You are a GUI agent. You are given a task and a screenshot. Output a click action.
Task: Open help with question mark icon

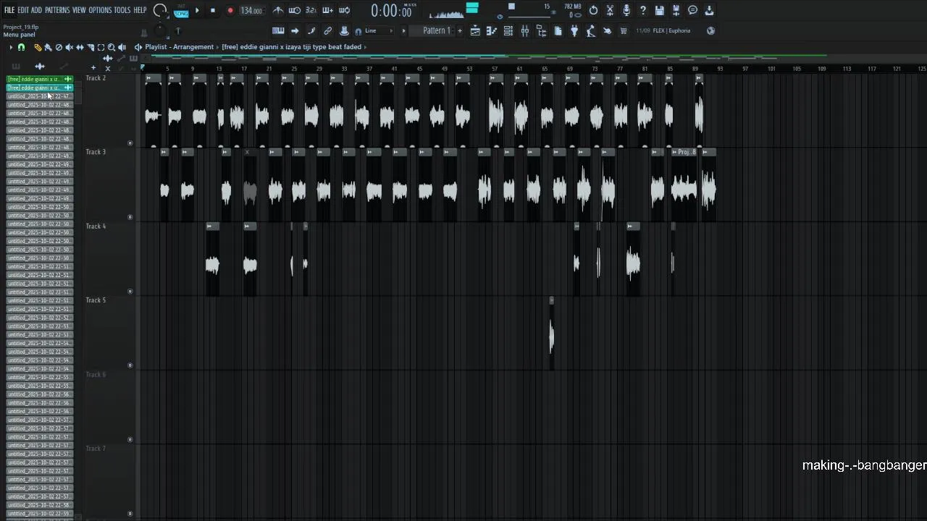coord(643,10)
